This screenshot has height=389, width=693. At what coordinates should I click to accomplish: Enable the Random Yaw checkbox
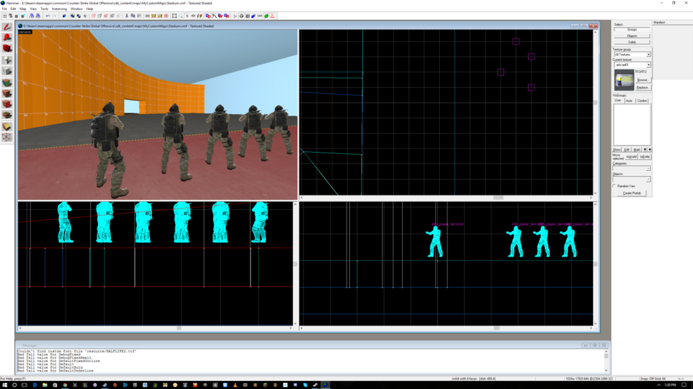[x=614, y=186]
